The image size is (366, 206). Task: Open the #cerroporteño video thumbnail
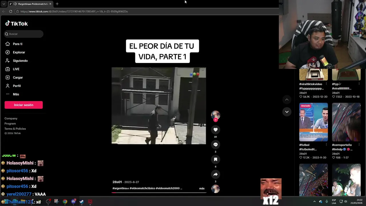[x=346, y=122]
